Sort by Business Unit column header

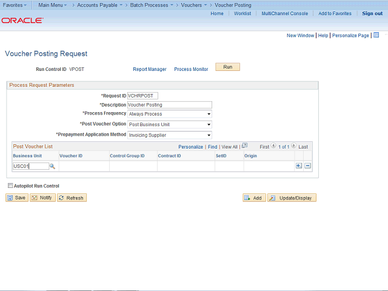click(x=27, y=156)
